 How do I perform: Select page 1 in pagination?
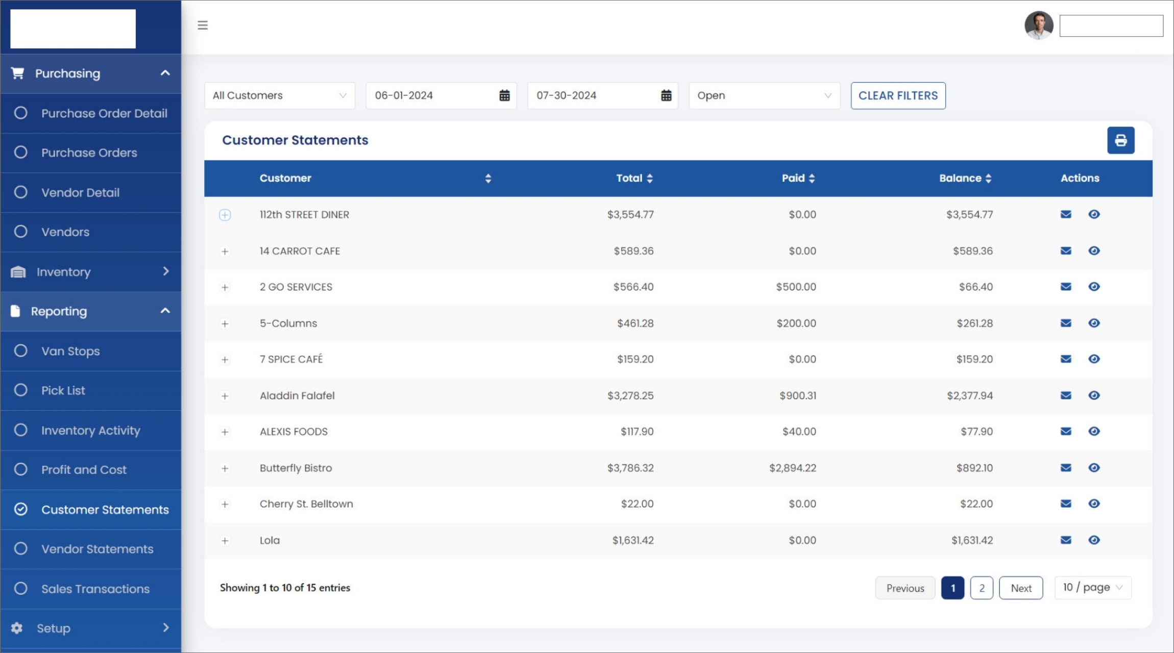point(952,588)
